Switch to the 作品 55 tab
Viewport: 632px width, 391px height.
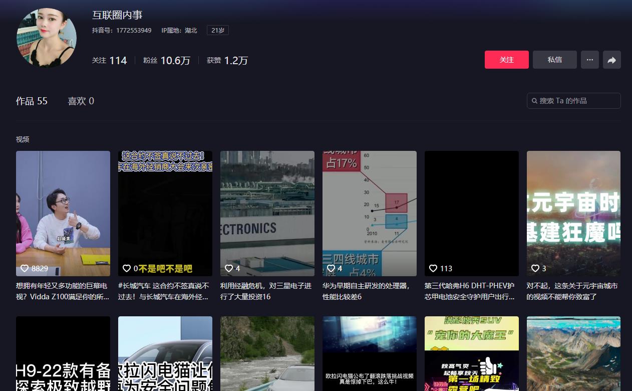coord(32,101)
